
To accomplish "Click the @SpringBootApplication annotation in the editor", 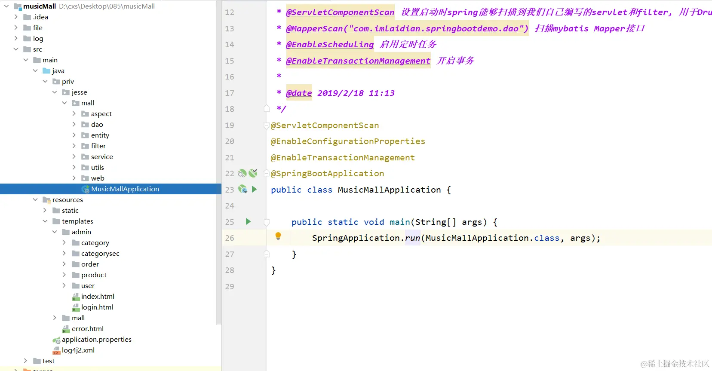I will click(327, 173).
